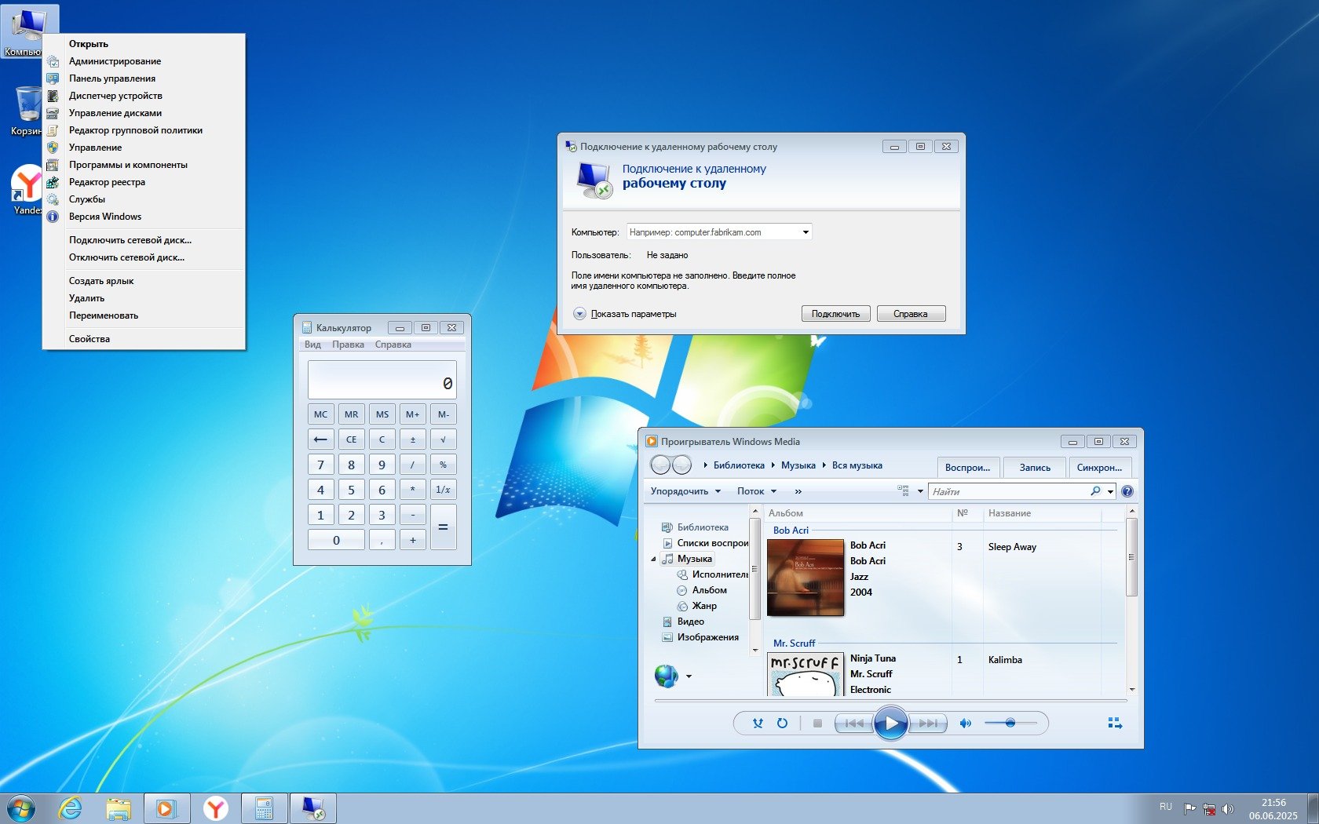Skip to the next track

[x=929, y=724]
